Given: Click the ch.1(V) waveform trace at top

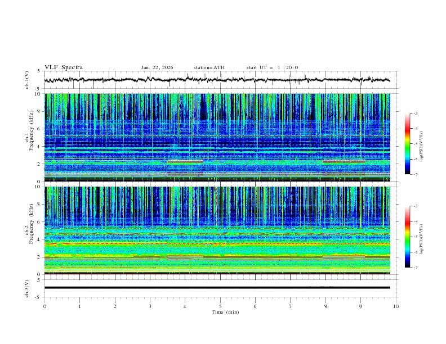Looking at the screenshot, I should [x=220, y=80].
